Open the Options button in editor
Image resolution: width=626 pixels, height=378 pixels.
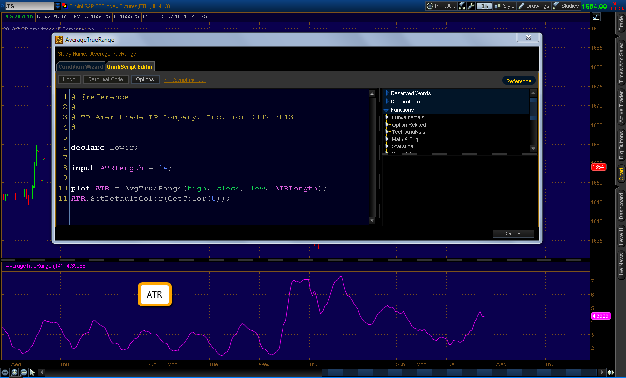pos(145,79)
